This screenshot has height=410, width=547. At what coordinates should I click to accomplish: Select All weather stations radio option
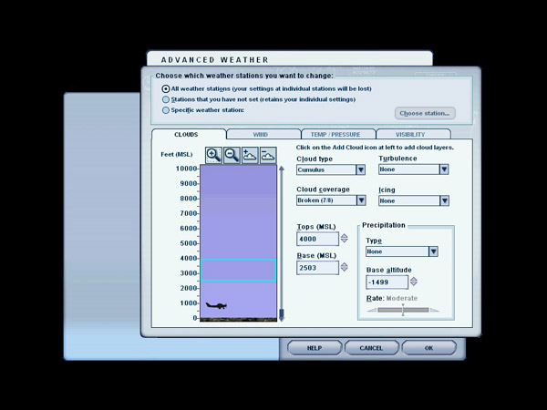click(166, 88)
